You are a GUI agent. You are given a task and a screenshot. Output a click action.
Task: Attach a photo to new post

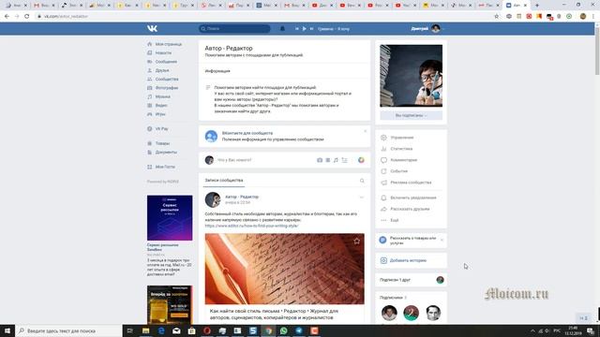320,160
